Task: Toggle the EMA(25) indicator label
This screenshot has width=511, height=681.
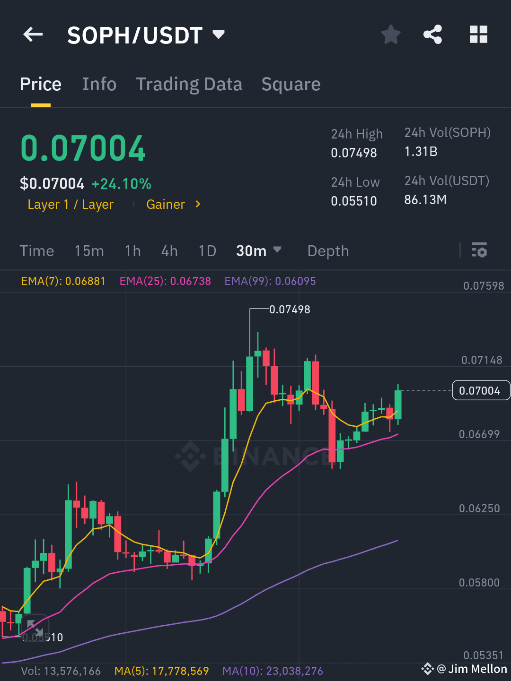Action: (166, 281)
